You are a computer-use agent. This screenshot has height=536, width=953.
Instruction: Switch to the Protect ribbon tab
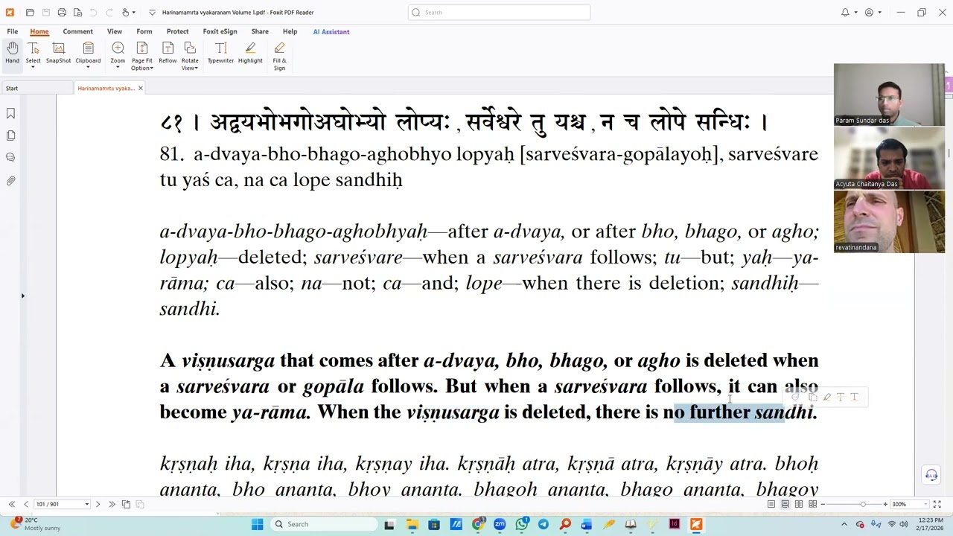177,31
